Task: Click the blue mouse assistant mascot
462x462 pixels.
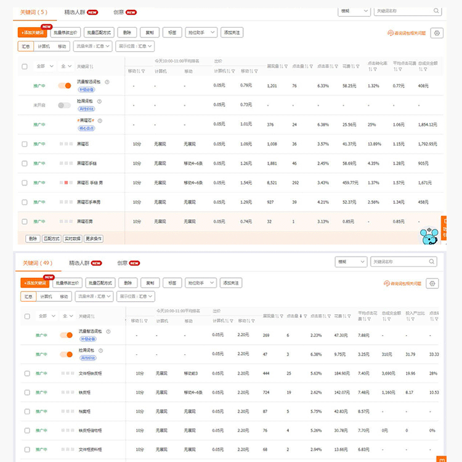Action: click(429, 236)
